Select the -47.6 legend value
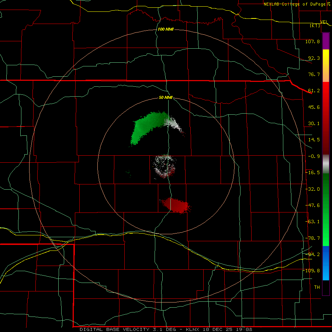 tap(312, 205)
